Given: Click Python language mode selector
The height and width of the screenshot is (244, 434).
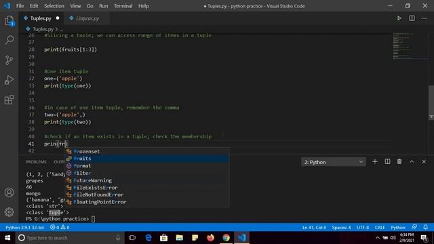Looking at the screenshot, I should tap(398, 228).
